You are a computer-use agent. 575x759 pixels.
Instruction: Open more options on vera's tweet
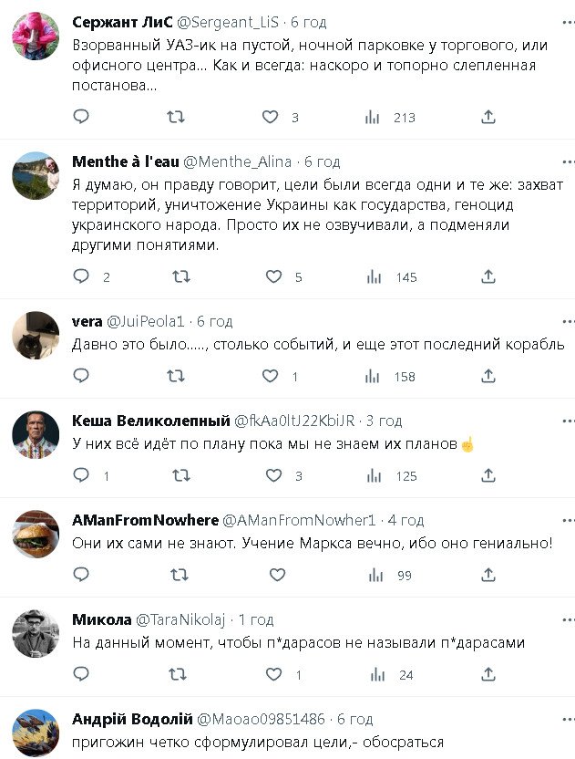(569, 321)
